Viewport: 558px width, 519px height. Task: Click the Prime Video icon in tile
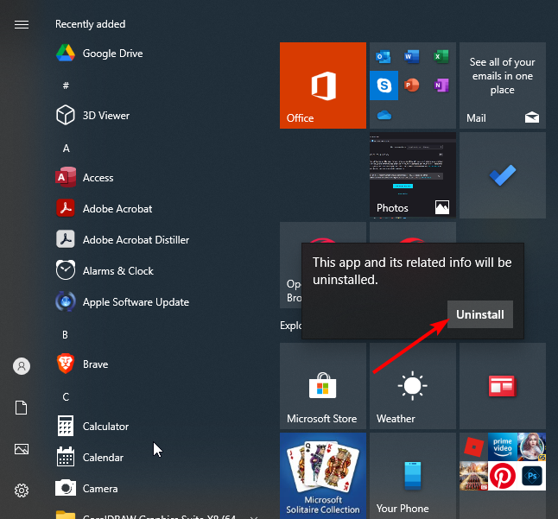coord(502,446)
